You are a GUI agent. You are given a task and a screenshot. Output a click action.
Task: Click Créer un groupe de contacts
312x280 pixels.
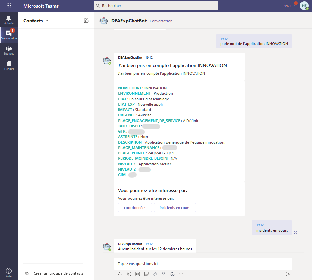point(58,273)
